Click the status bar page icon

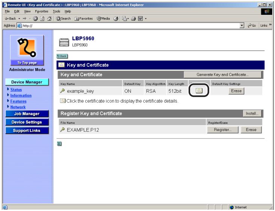coord(5,207)
